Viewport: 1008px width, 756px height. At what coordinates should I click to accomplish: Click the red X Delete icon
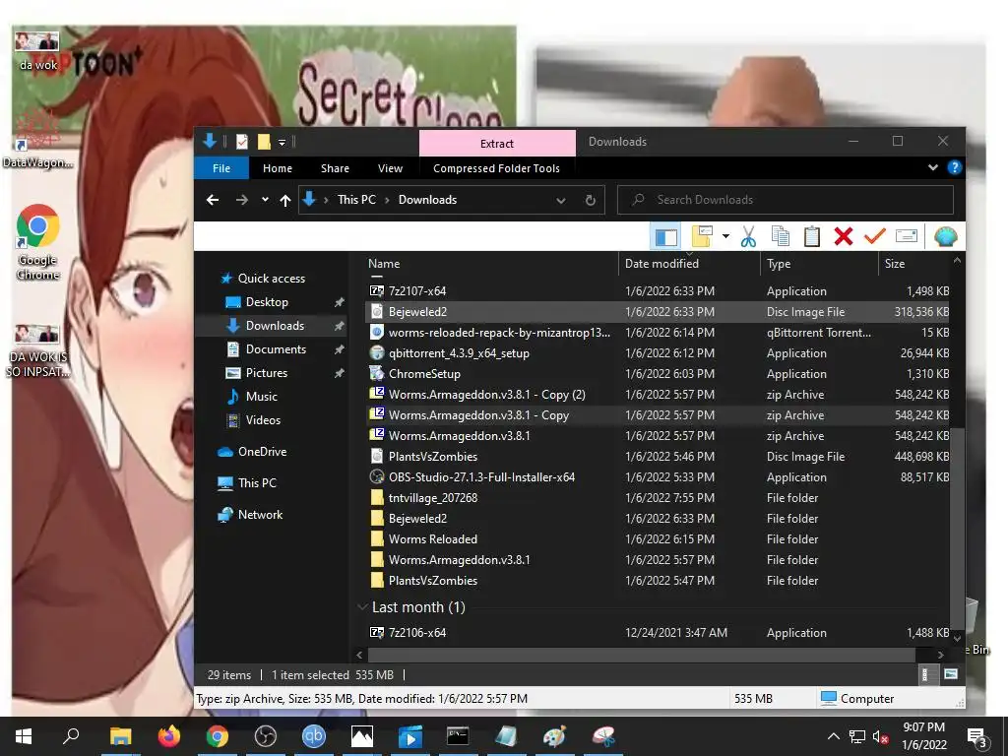click(x=844, y=236)
